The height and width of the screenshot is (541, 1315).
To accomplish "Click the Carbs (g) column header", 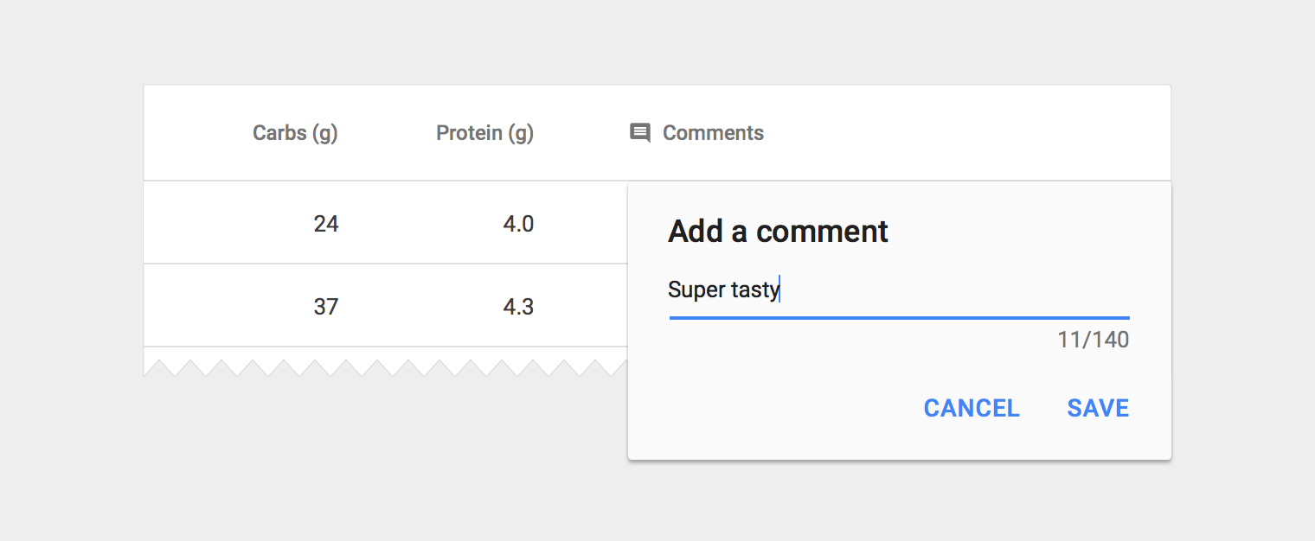I will [x=295, y=133].
